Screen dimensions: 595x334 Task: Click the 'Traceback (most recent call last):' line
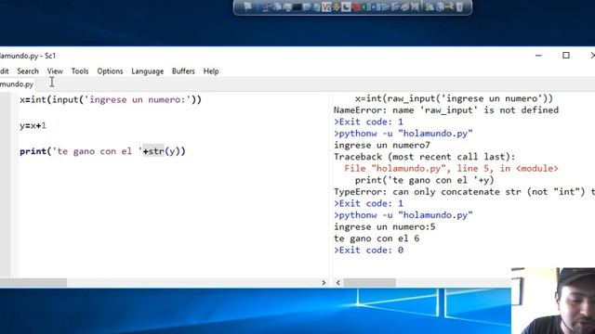(x=425, y=157)
